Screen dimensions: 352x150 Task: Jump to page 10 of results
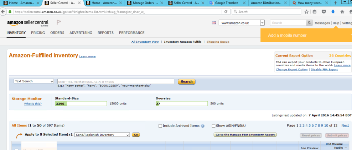[326, 125]
